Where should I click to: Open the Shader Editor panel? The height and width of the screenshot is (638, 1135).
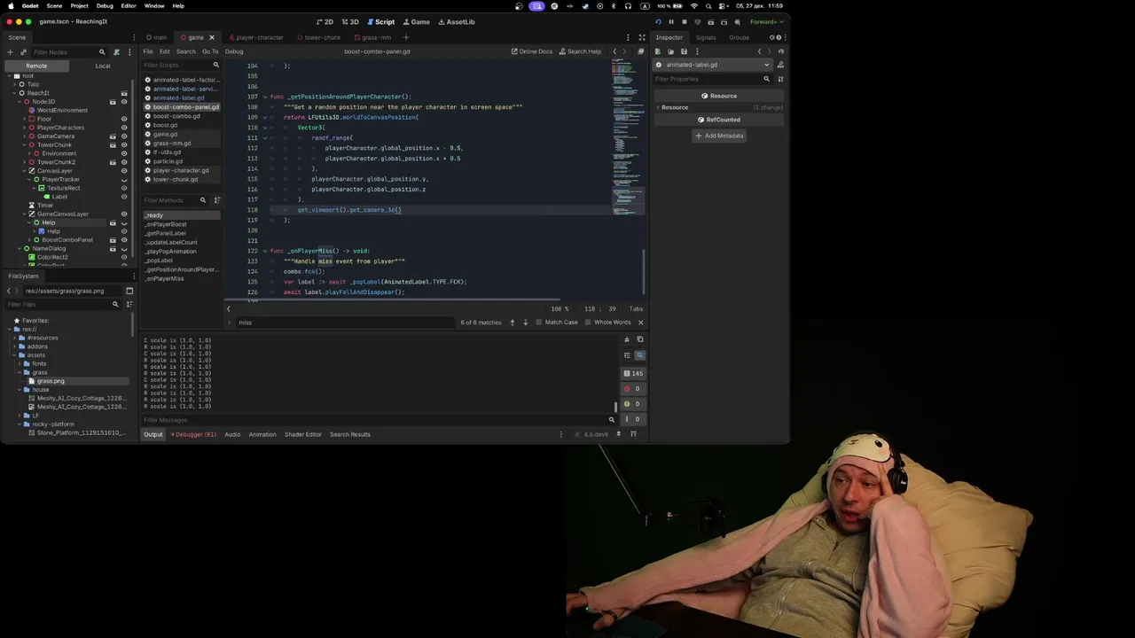click(302, 434)
